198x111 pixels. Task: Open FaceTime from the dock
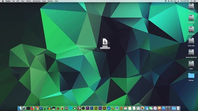point(151,108)
